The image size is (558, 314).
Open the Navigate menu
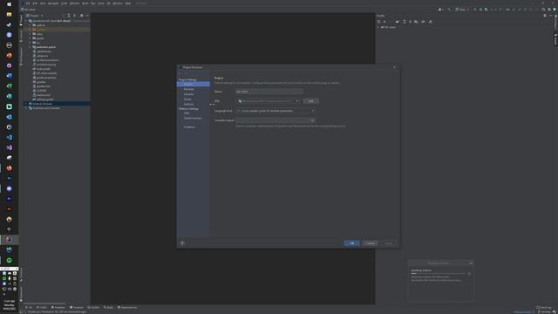[53, 3]
